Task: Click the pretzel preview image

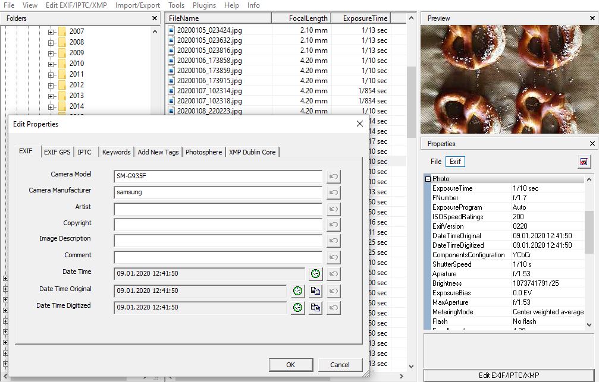Action: point(509,80)
